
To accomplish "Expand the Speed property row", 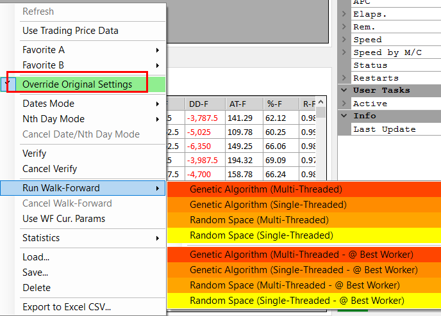I will [x=344, y=40].
